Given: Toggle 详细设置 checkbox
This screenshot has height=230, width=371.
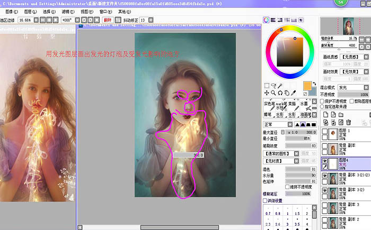Looking at the screenshot, I should coord(265,201).
